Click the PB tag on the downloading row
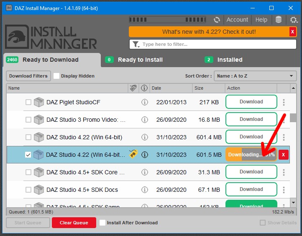The height and width of the screenshot is (236, 302). (x=133, y=154)
